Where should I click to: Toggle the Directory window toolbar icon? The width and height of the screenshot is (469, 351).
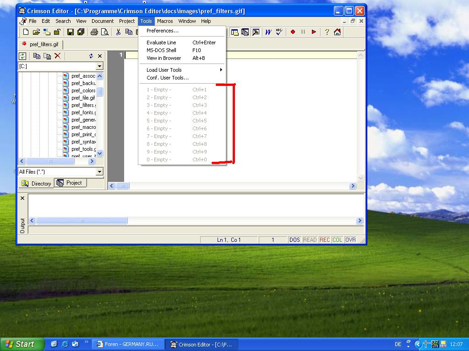tap(235, 32)
